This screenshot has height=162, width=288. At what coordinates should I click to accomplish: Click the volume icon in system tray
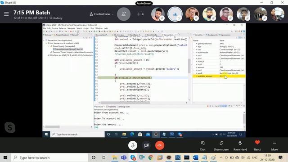[x=243, y=157]
